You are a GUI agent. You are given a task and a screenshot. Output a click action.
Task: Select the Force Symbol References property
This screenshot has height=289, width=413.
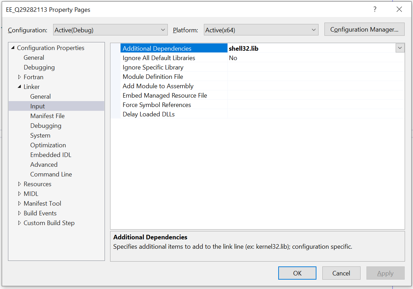174,105
